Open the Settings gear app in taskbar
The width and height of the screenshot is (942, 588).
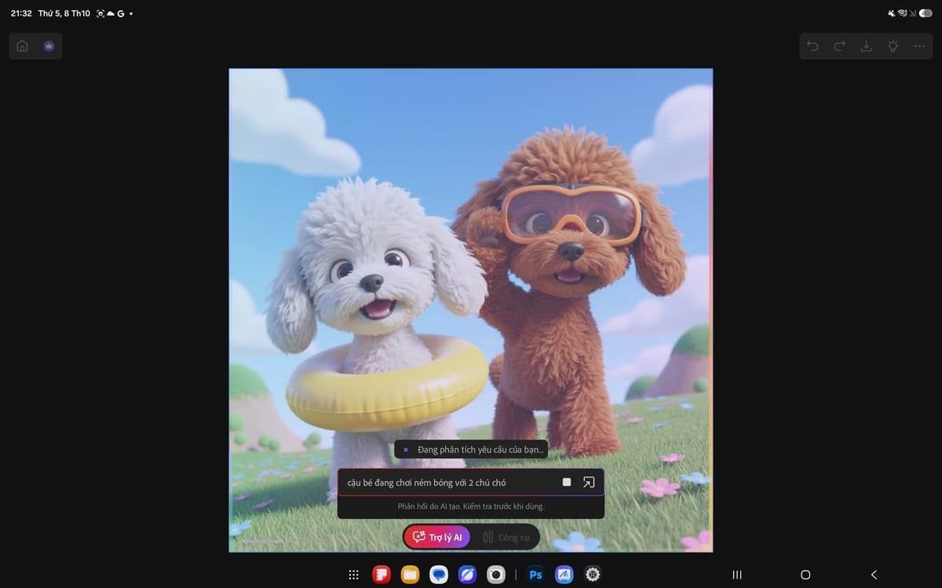click(593, 575)
